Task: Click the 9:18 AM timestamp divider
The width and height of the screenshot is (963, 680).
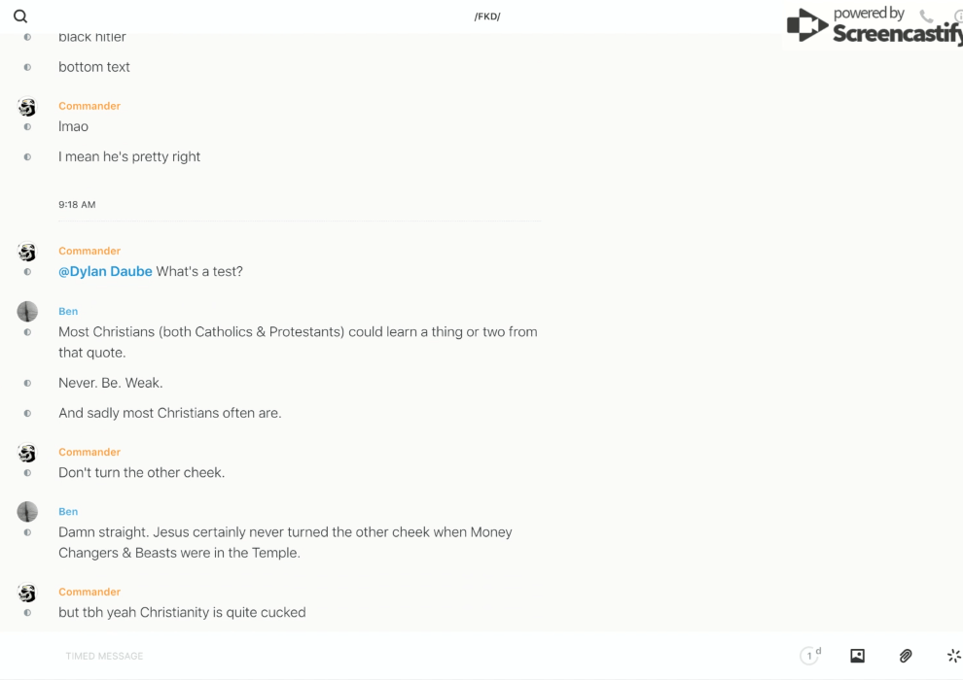Action: pyautogui.click(x=77, y=205)
